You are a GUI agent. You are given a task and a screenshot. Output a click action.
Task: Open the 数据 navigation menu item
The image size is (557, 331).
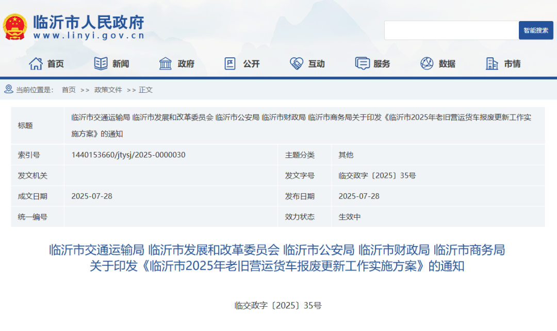pyautogui.click(x=447, y=64)
